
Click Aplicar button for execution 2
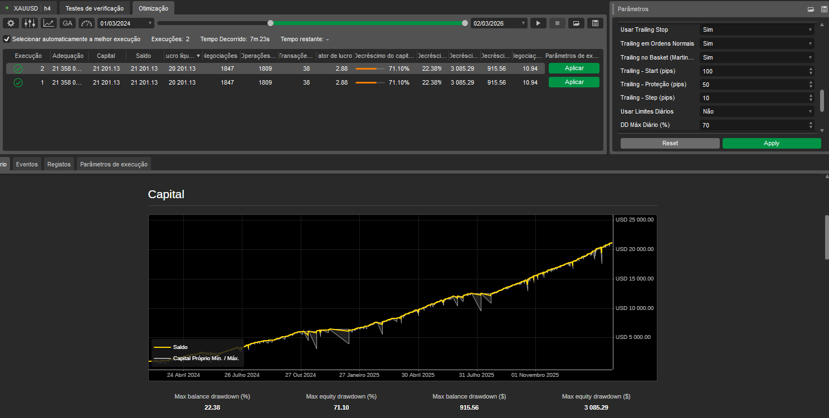(574, 68)
